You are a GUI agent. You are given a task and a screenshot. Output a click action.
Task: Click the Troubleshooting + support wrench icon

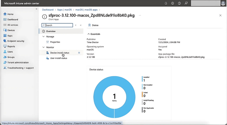click(5, 68)
